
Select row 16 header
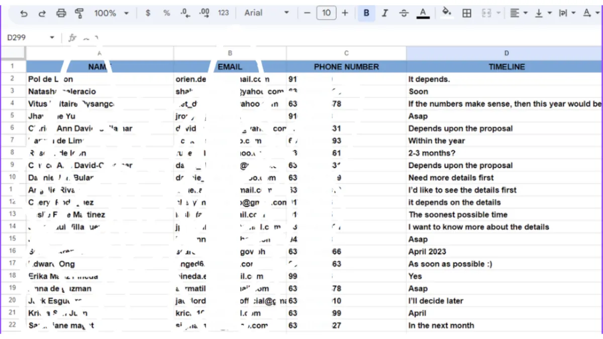(13, 251)
